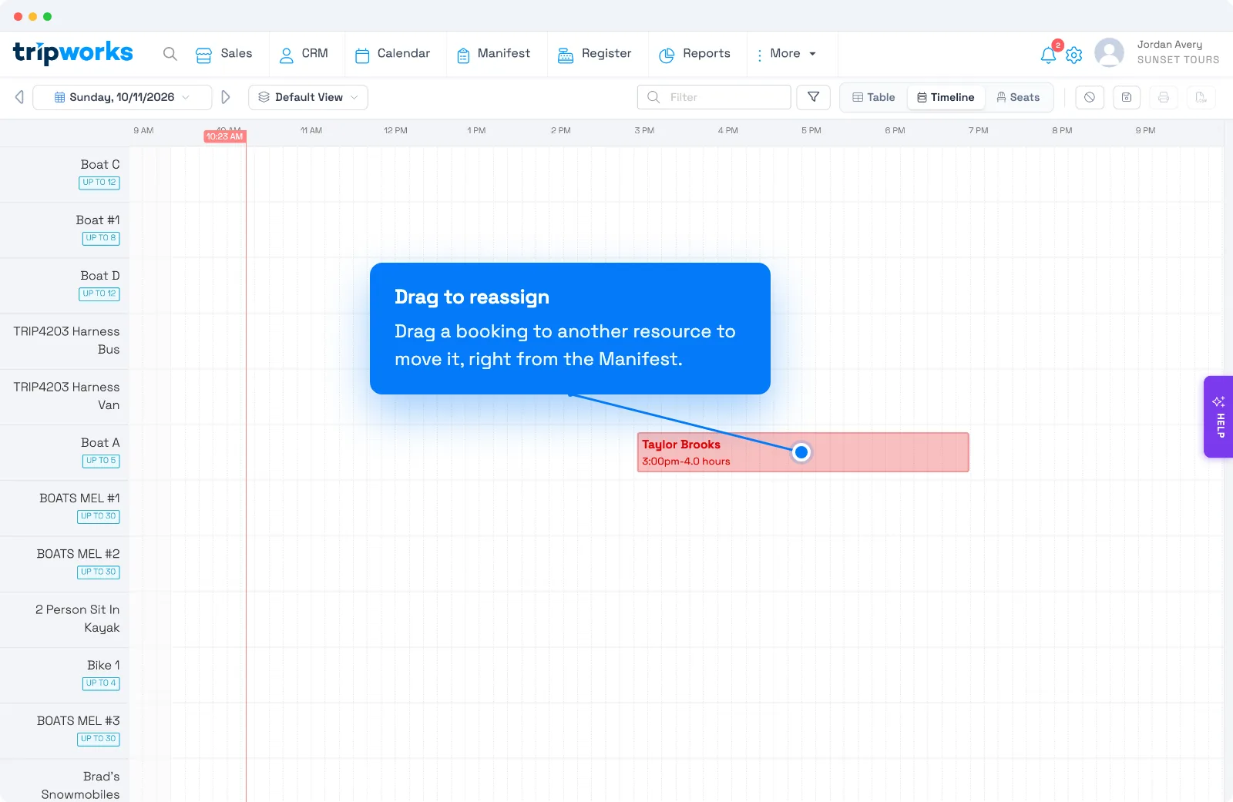The image size is (1233, 802).
Task: Open the Reports section
Action: pos(694,54)
